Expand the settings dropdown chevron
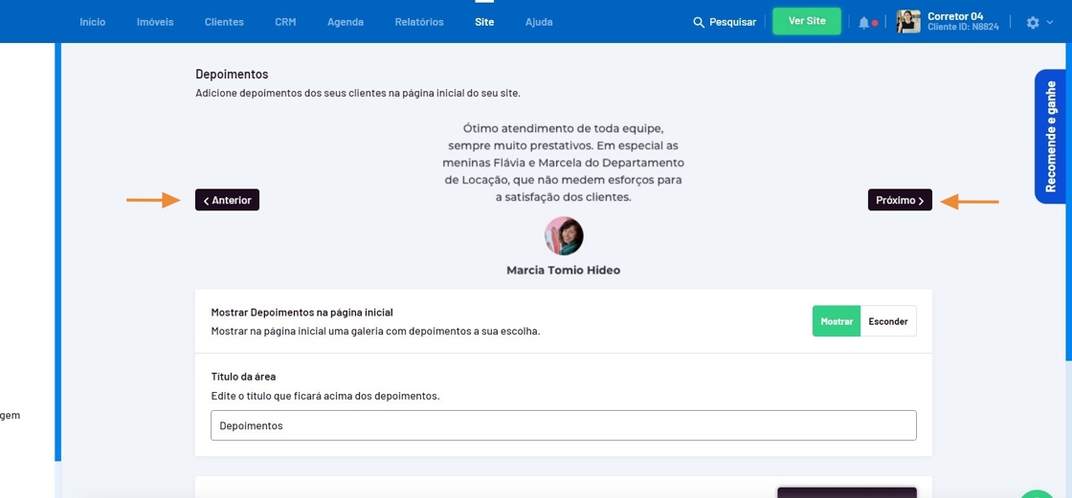The image size is (1072, 498). (1050, 22)
